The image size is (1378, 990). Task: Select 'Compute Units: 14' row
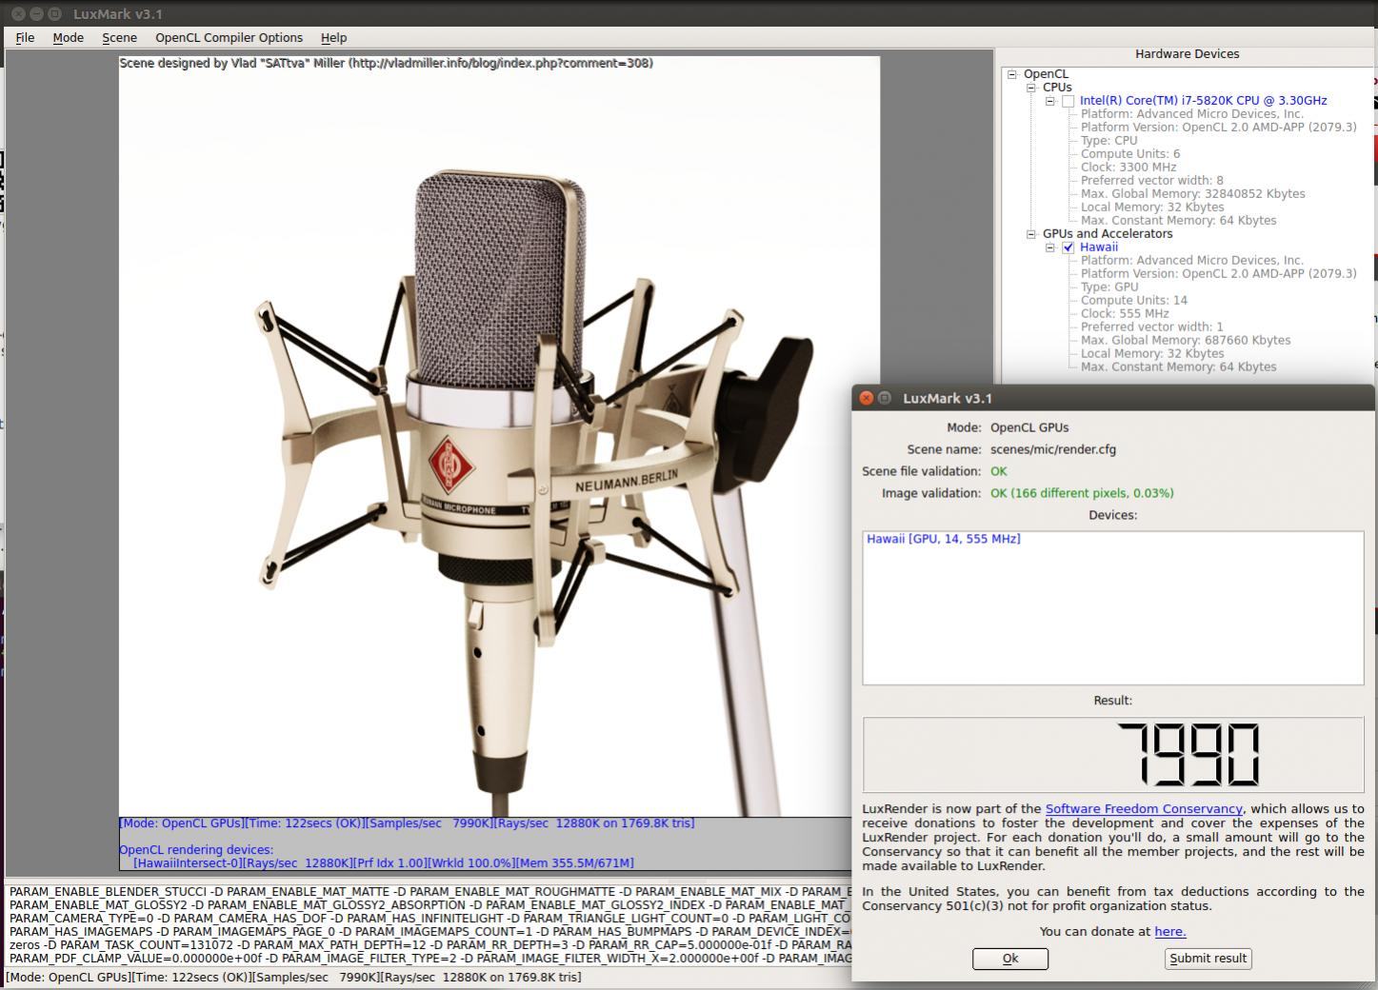[1133, 300]
